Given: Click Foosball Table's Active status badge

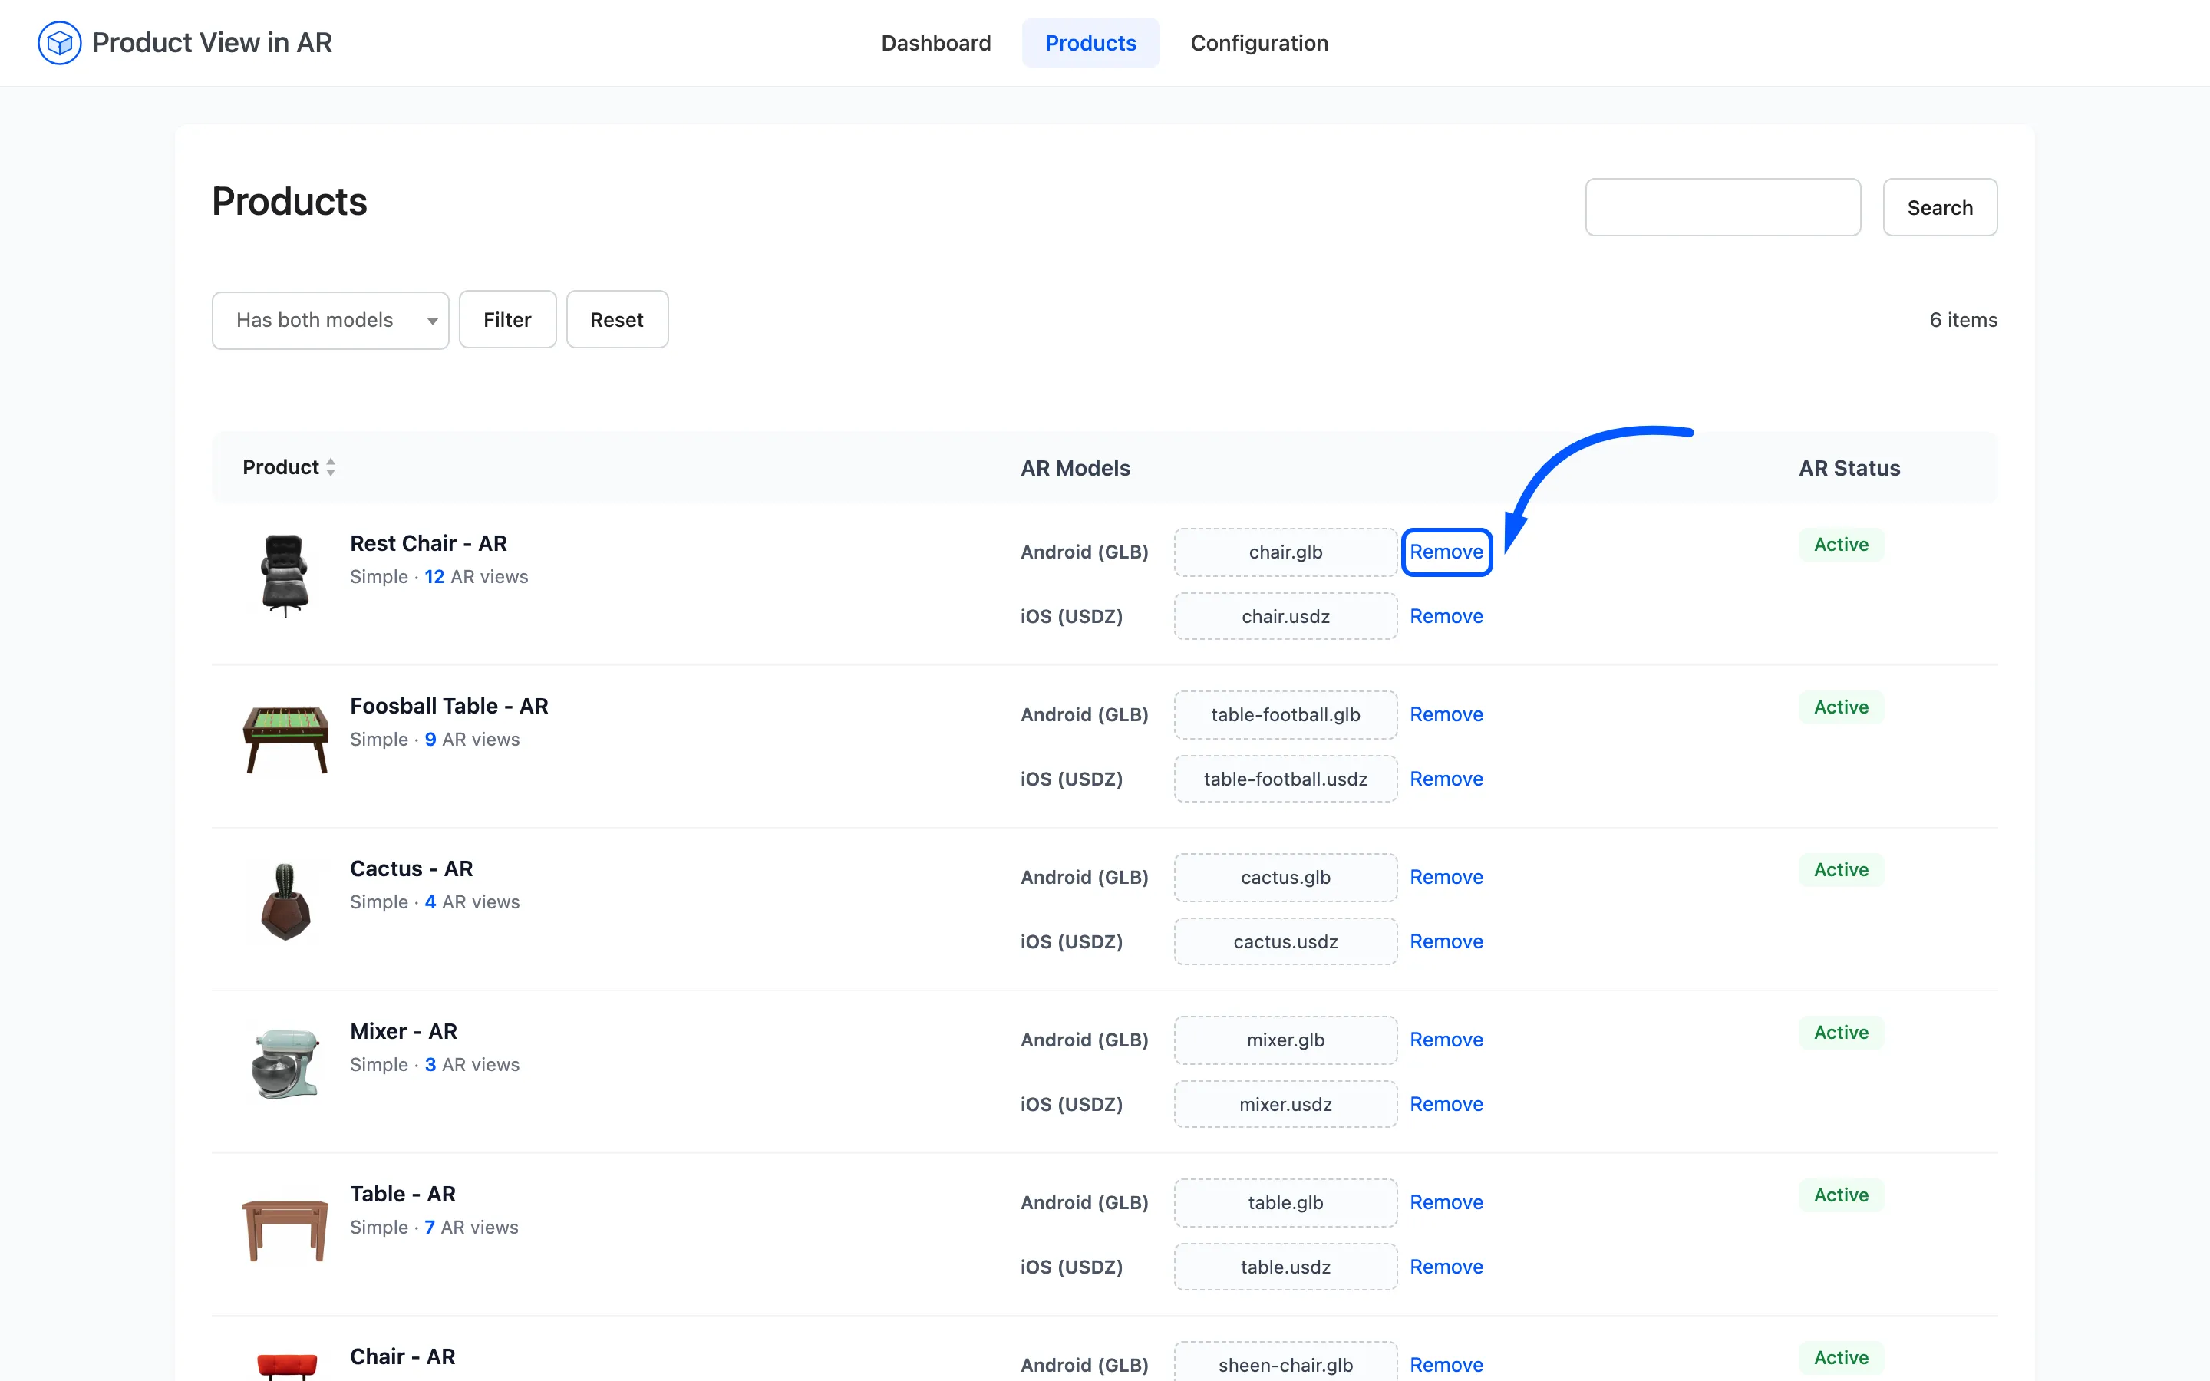Looking at the screenshot, I should (1841, 707).
